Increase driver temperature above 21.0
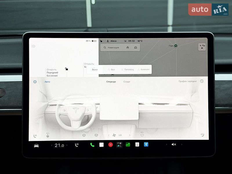 pyautogui.click(x=67, y=145)
